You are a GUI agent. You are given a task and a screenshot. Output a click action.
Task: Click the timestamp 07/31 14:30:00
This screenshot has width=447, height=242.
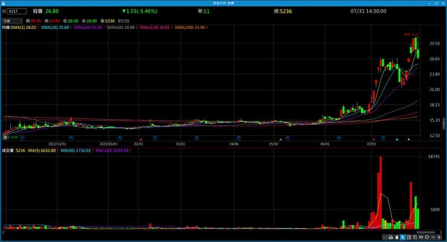coord(368,11)
